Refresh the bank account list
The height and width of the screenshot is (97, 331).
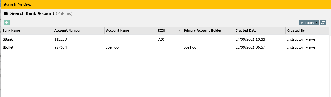(323, 23)
